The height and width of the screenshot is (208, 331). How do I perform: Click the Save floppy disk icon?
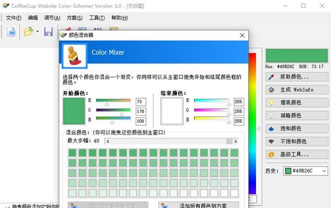coord(49,31)
